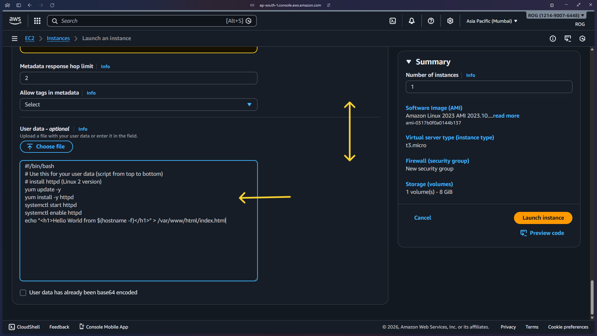Viewport: 597px width, 336px height.
Task: Open the Allow tags in metadata Select dropdown
Action: [138, 104]
